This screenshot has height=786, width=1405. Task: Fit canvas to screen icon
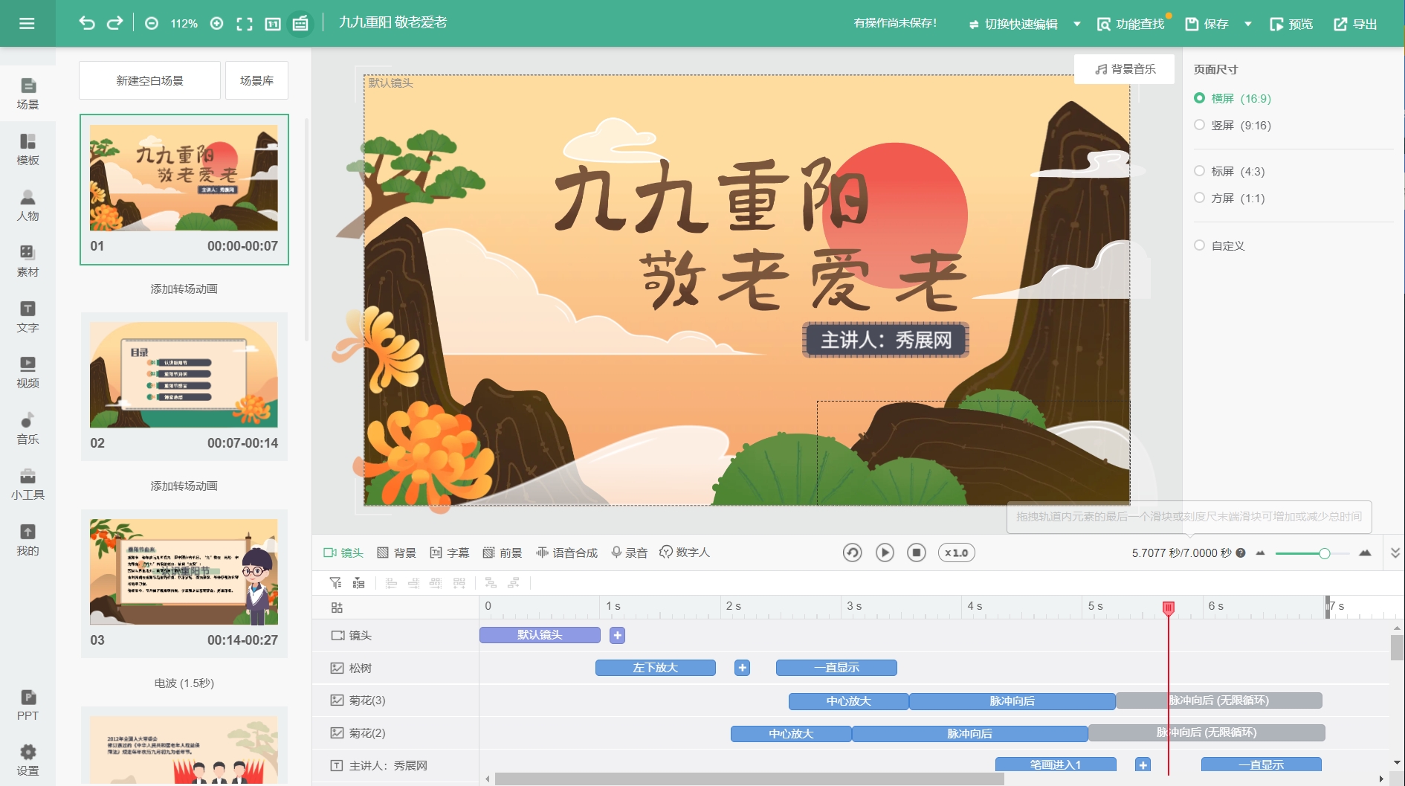tap(245, 24)
